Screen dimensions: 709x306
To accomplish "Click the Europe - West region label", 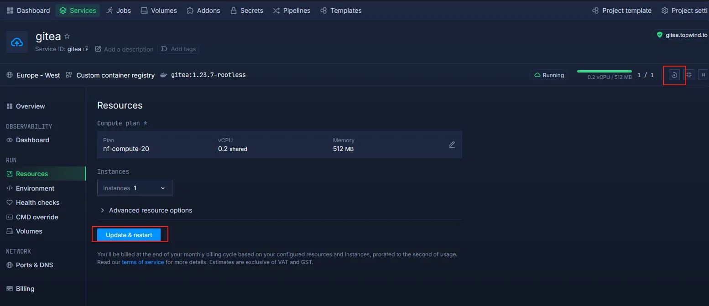I will [38, 75].
